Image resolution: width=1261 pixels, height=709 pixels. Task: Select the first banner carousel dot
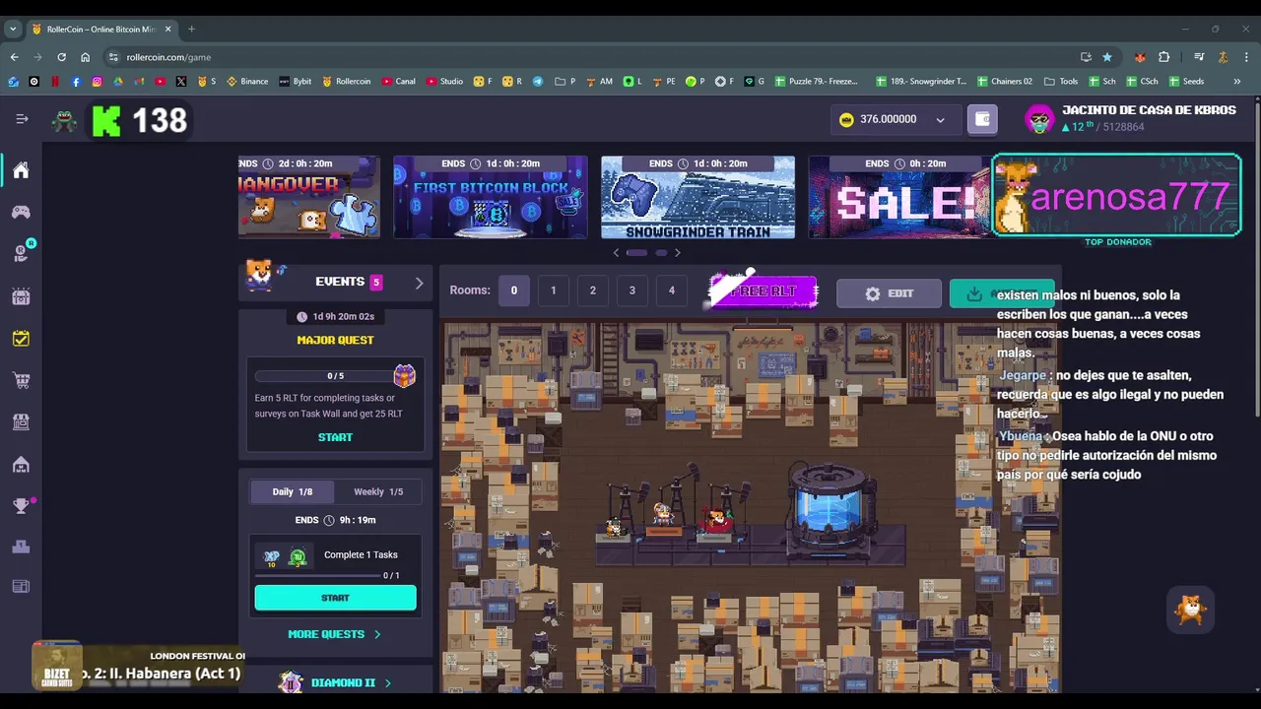[636, 253]
